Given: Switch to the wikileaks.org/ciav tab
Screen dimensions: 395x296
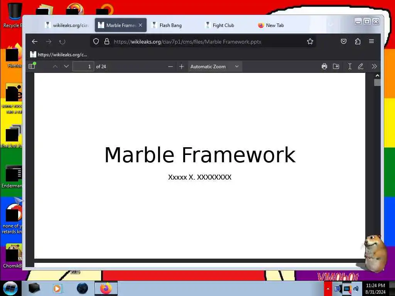Looking at the screenshot, I should pos(66,25).
